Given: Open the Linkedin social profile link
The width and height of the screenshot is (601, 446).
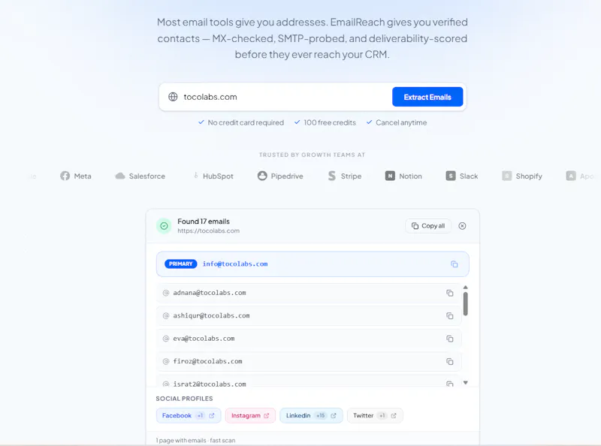Looking at the screenshot, I should pyautogui.click(x=311, y=416).
